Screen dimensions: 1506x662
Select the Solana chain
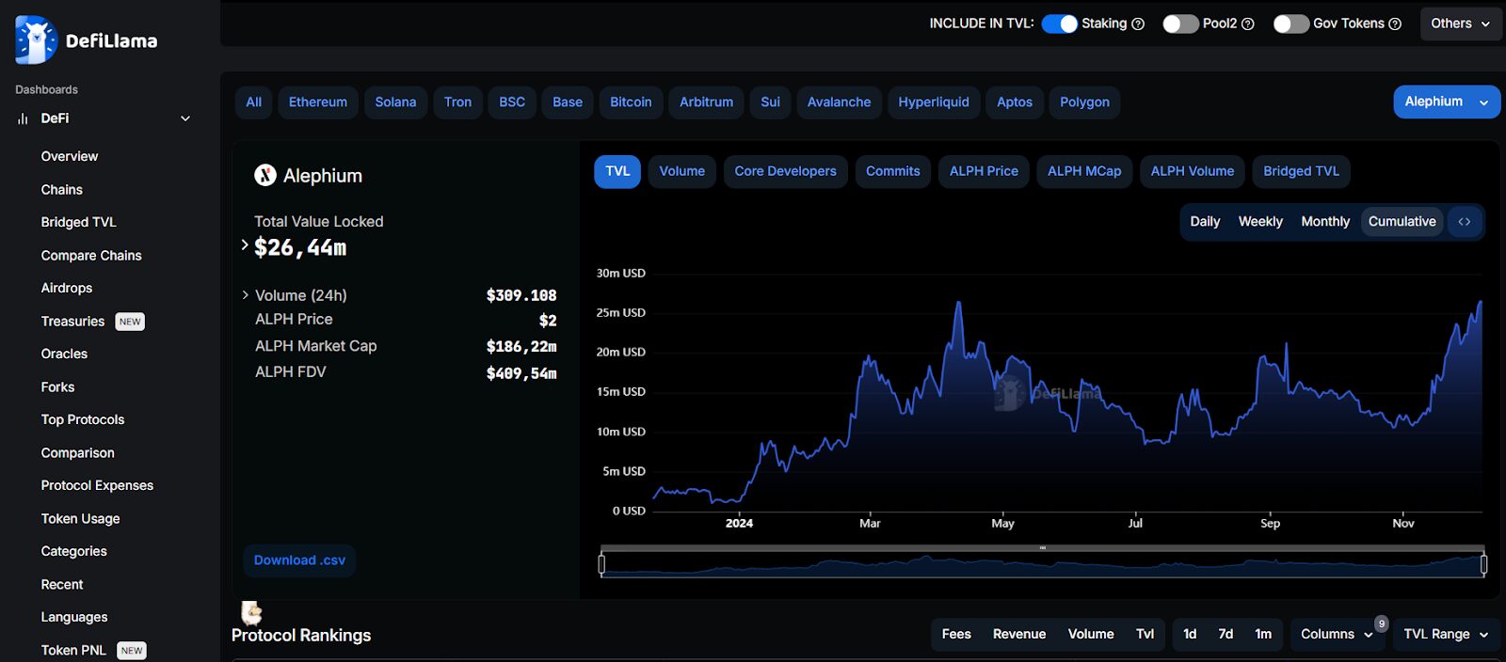point(395,102)
